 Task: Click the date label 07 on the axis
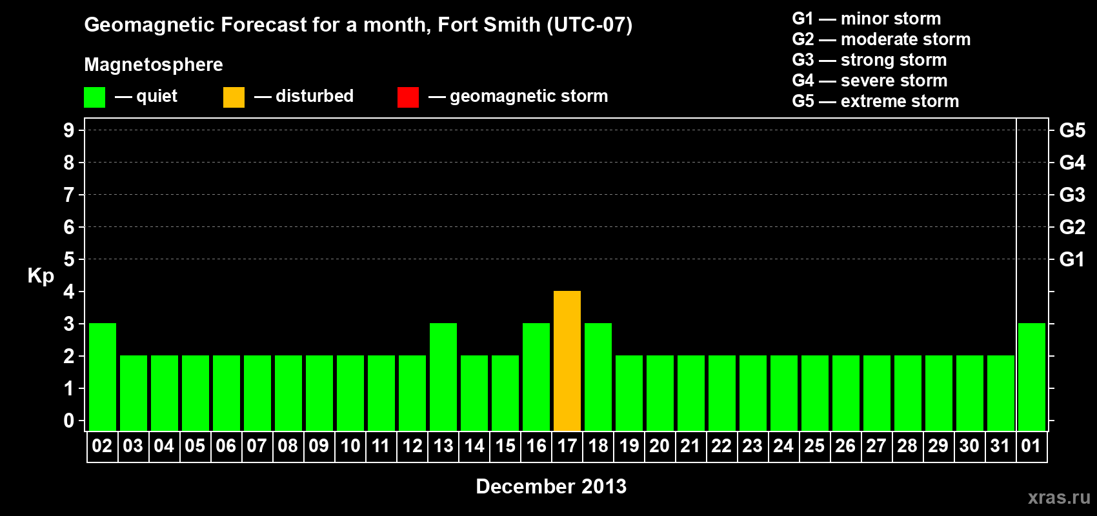pos(257,446)
